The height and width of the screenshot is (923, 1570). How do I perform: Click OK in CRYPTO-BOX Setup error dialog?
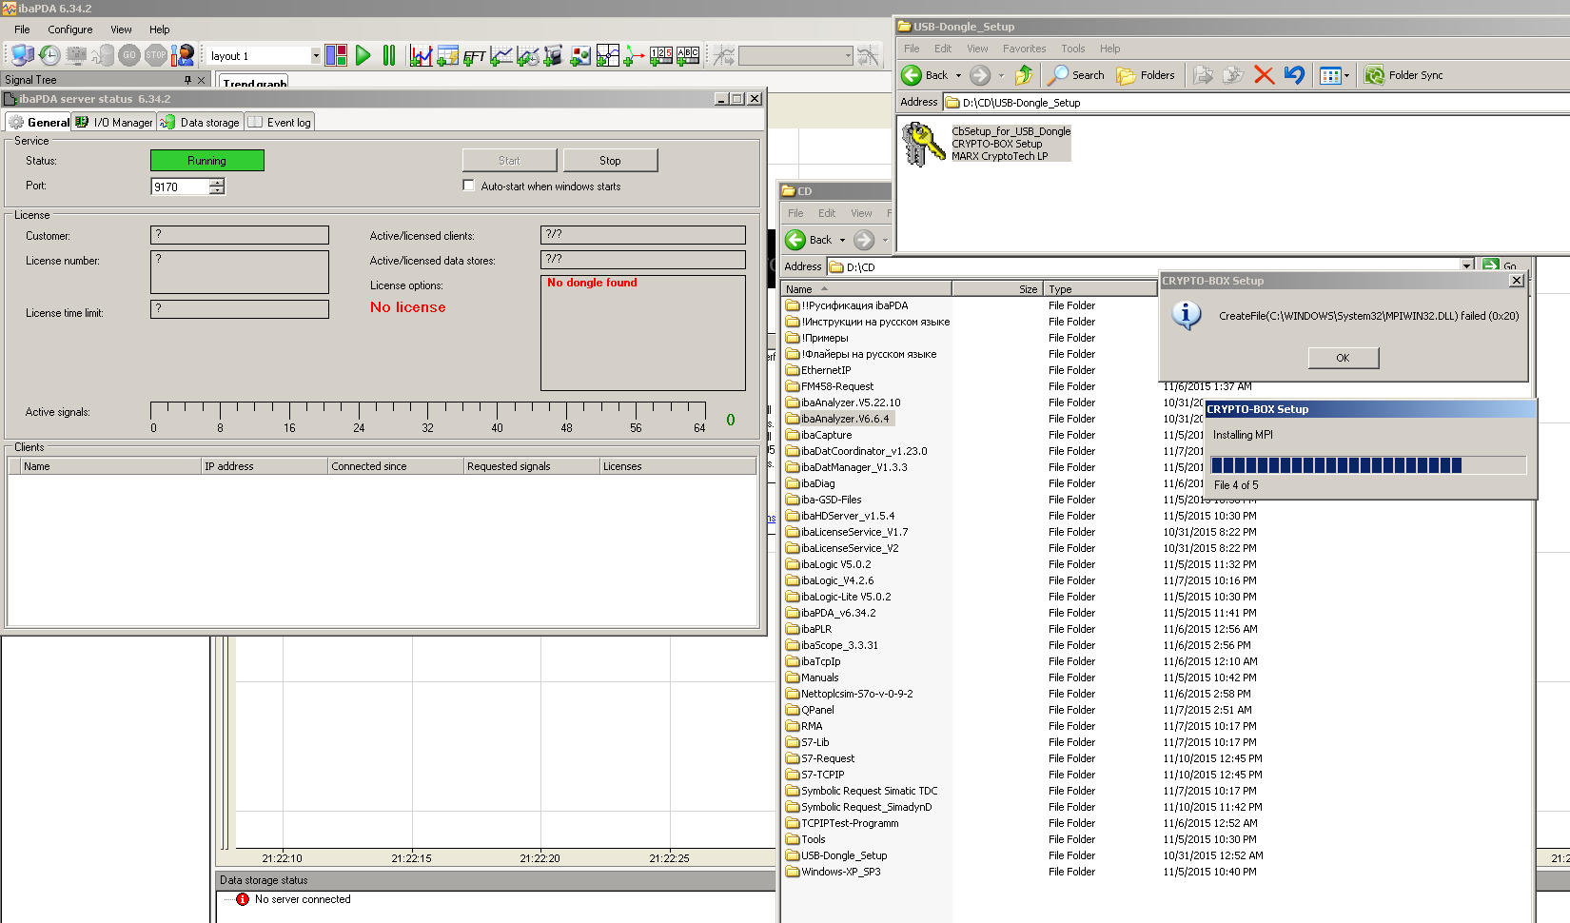tap(1343, 358)
